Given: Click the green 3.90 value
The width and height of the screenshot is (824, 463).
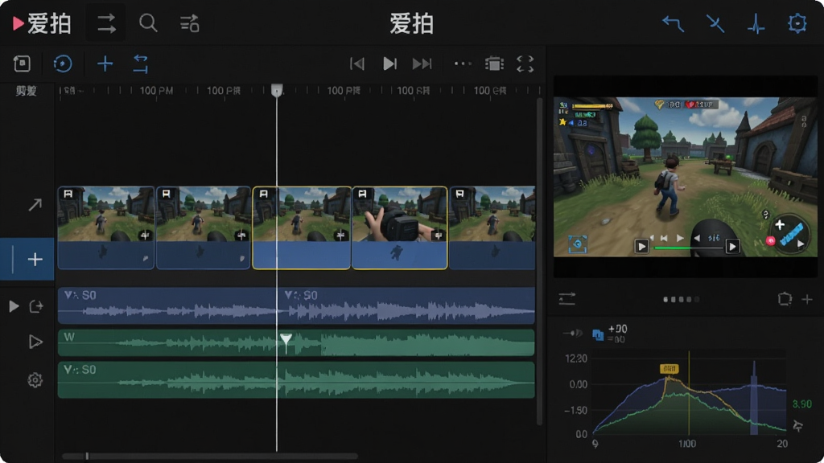Looking at the screenshot, I should point(802,404).
